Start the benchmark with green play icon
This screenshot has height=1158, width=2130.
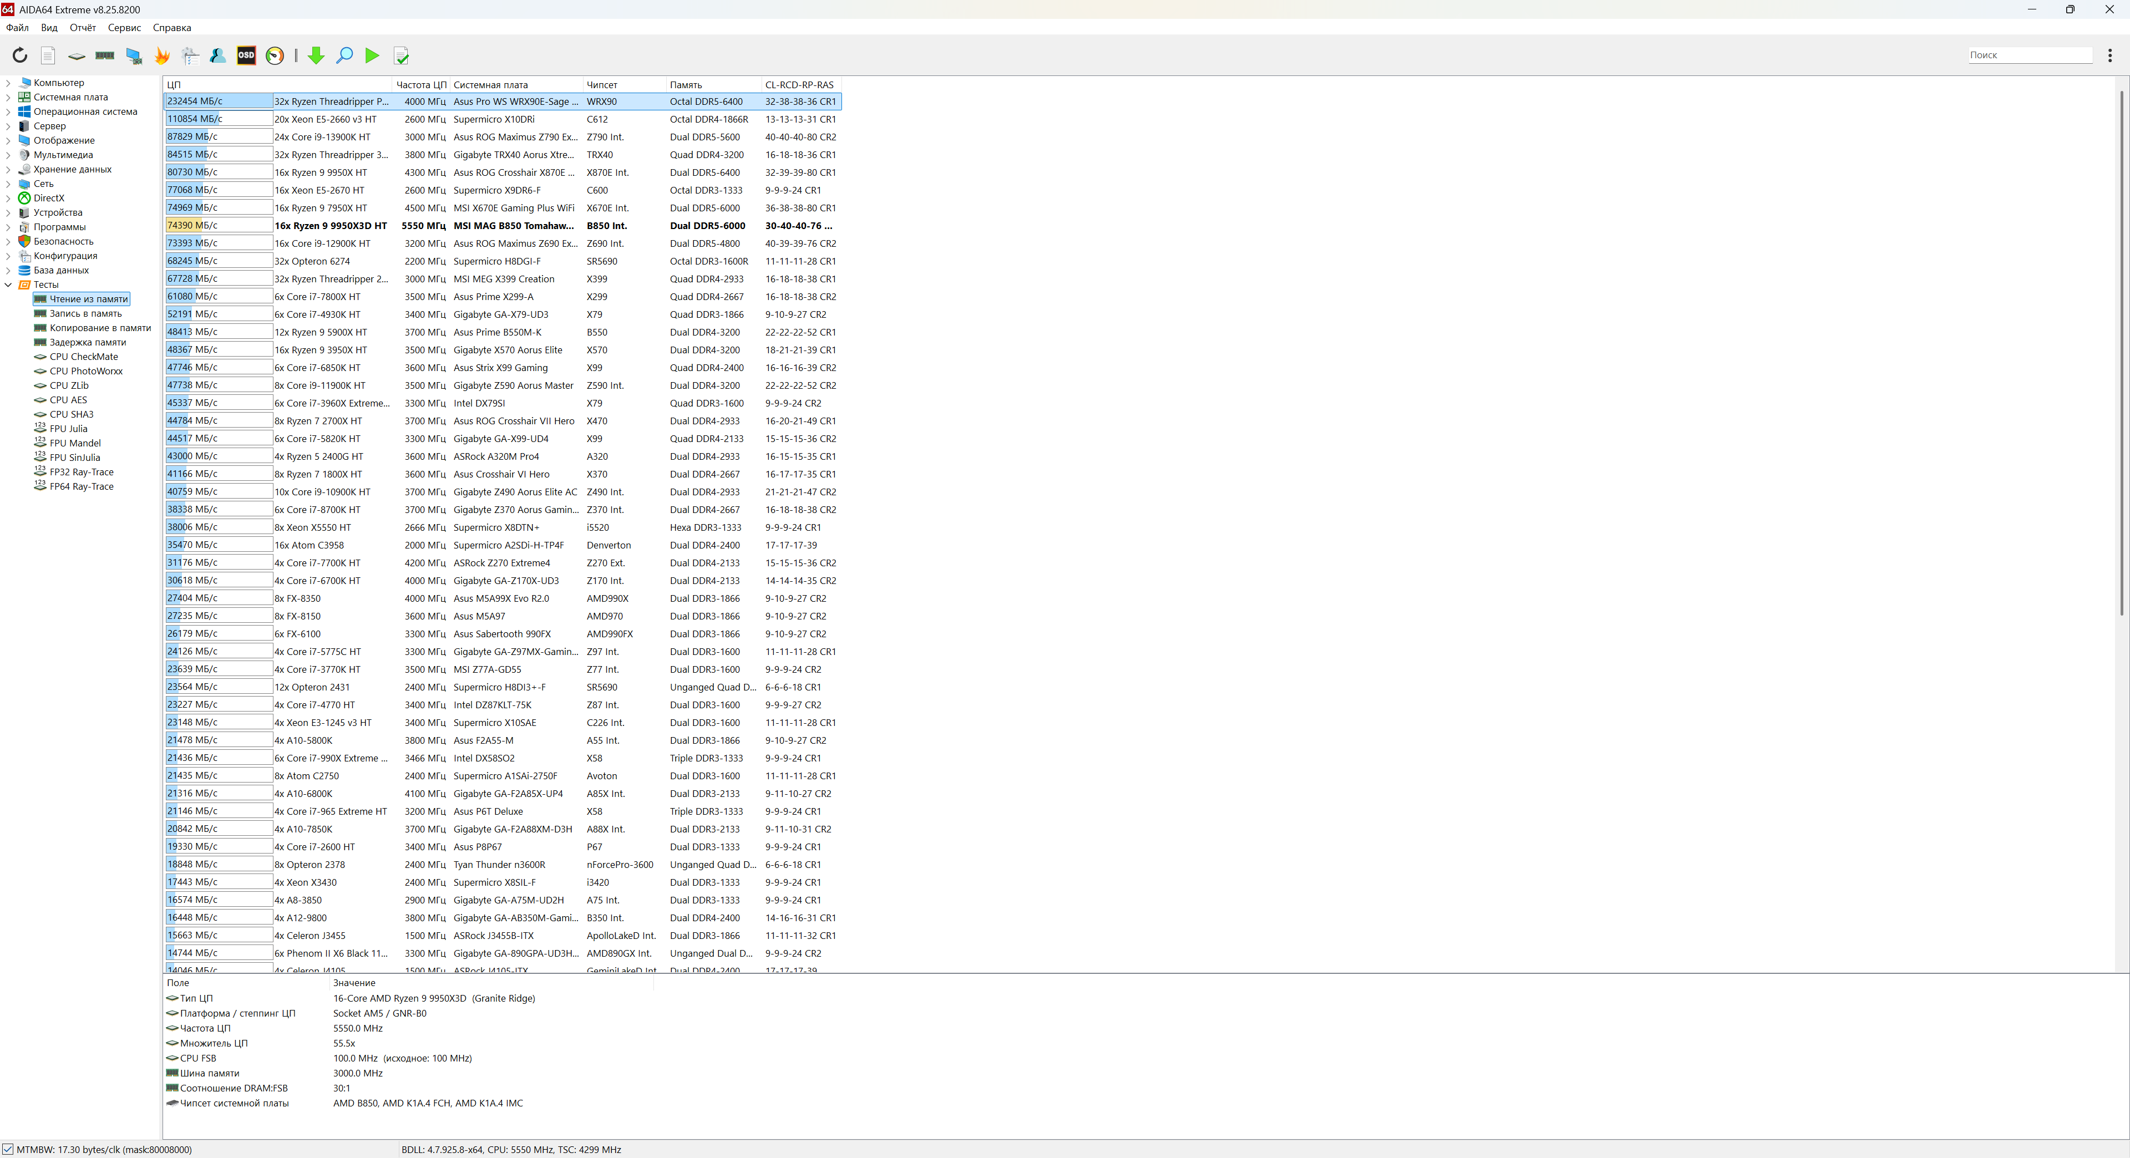pos(372,55)
